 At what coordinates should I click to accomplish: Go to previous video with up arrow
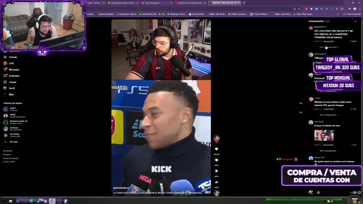tap(301, 103)
